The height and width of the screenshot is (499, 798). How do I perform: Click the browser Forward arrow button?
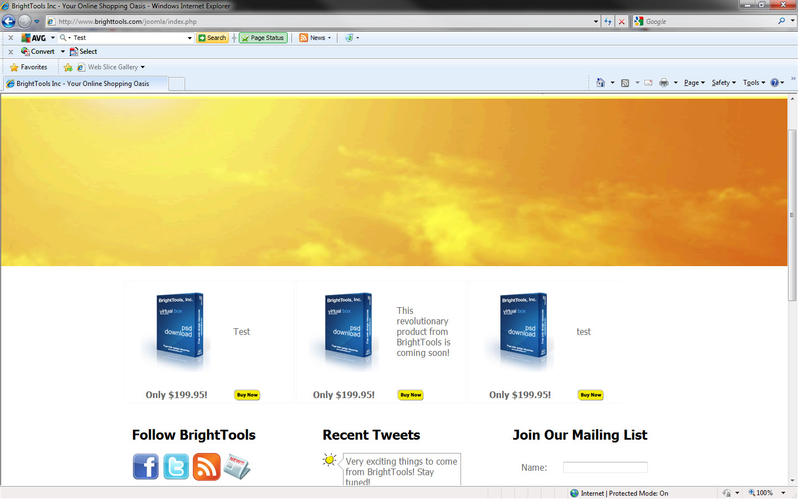[x=24, y=22]
